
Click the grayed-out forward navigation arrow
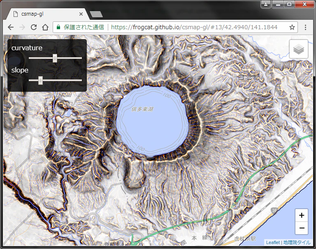pyautogui.click(x=22, y=27)
